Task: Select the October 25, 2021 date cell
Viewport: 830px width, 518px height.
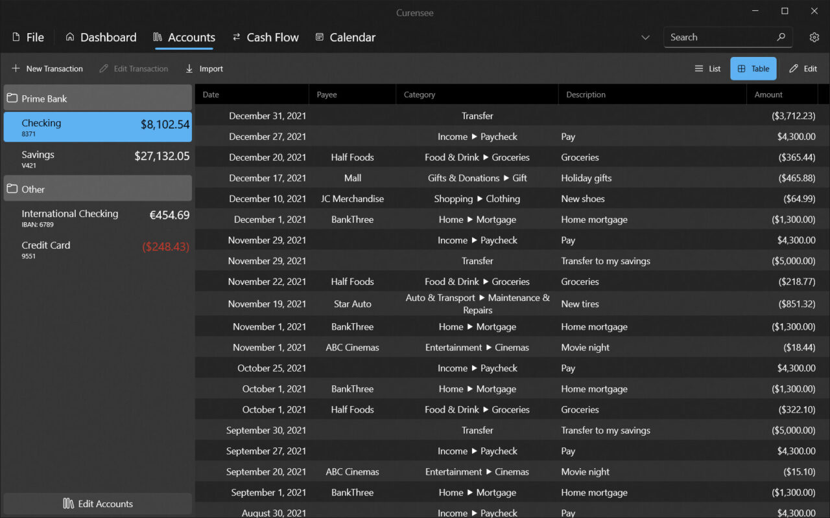Action: coord(272,368)
